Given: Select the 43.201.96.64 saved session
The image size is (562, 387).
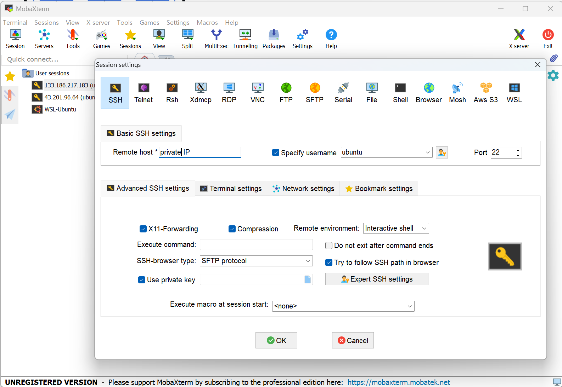Looking at the screenshot, I should pos(63,97).
